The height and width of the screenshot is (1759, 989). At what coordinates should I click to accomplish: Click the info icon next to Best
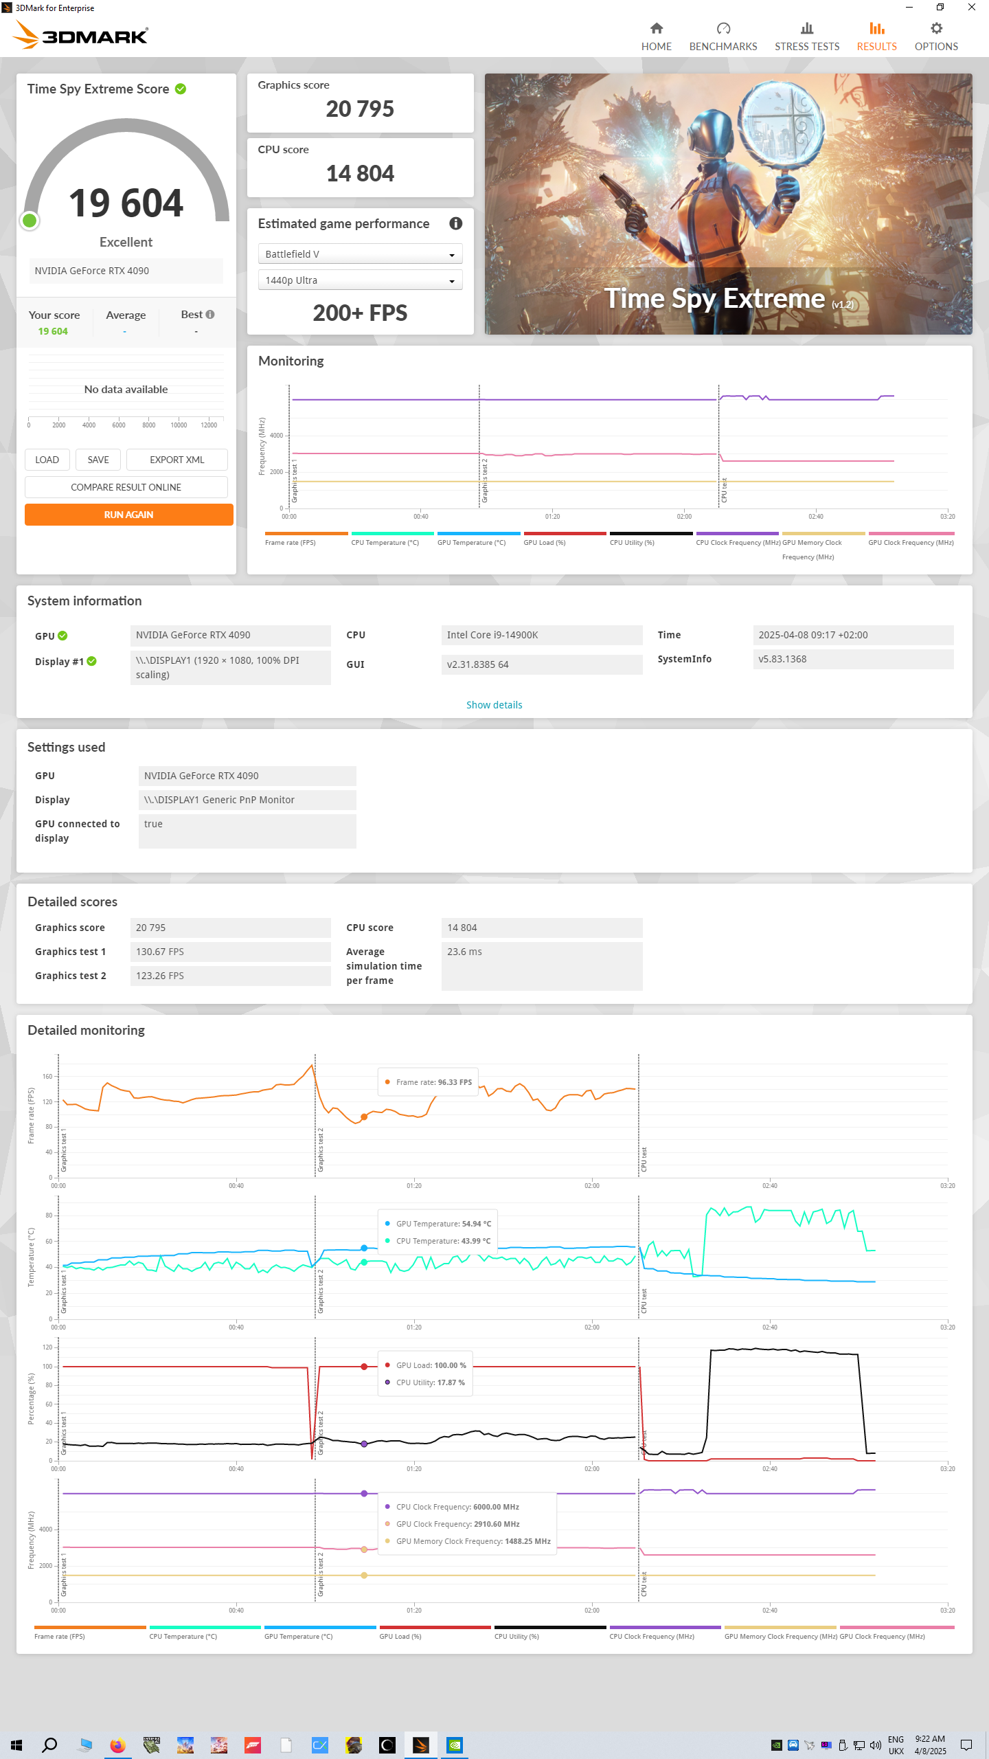[210, 314]
